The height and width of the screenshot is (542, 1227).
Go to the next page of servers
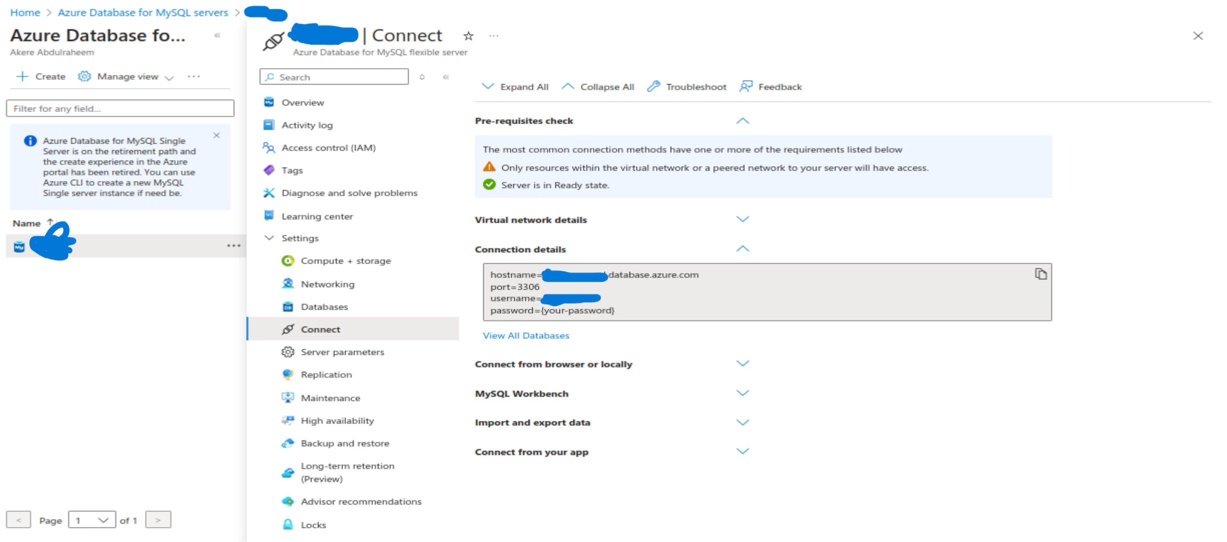(x=158, y=520)
